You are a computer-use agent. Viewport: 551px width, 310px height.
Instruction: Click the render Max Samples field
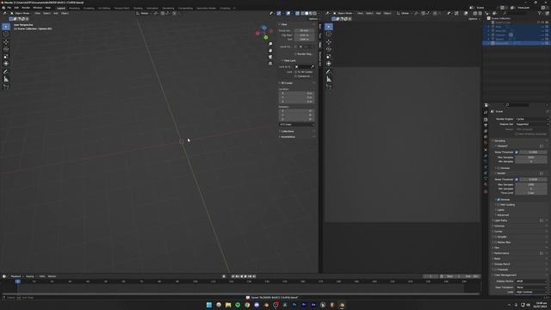[x=531, y=184]
